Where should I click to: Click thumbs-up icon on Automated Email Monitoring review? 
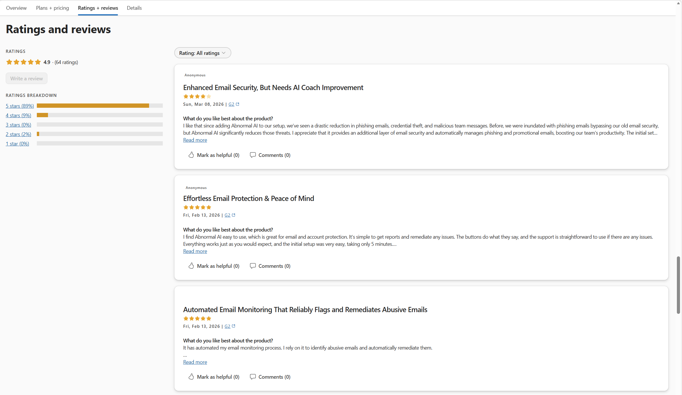191,377
